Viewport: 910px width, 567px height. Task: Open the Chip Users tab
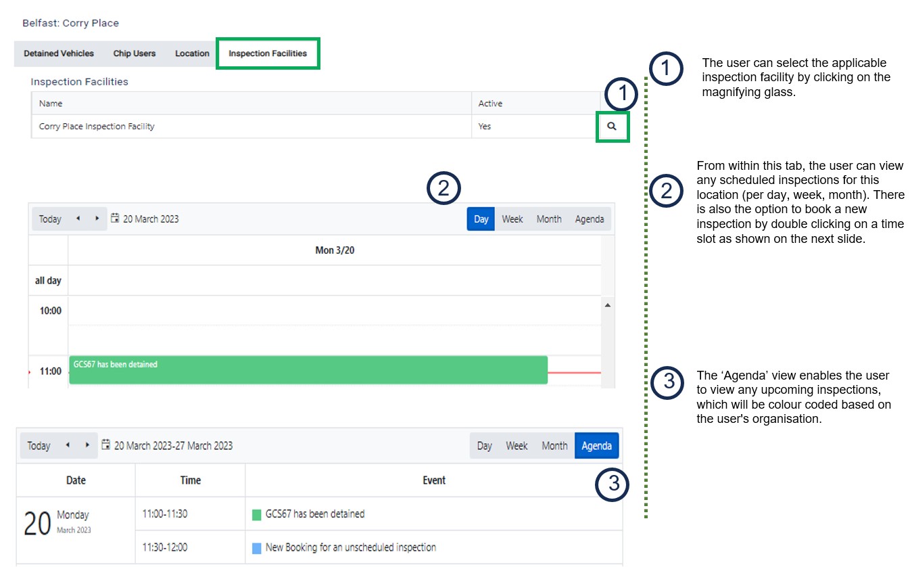(x=135, y=53)
